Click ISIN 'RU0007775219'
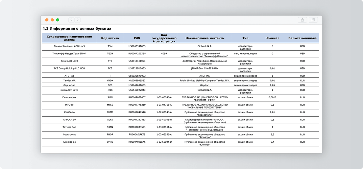363x169 pixels. point(137,105)
